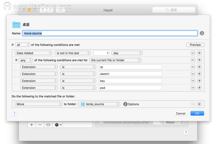Screen dimensions: 218x144
Task: Click the extension value field 'sketch'
Action: pos(130,74)
